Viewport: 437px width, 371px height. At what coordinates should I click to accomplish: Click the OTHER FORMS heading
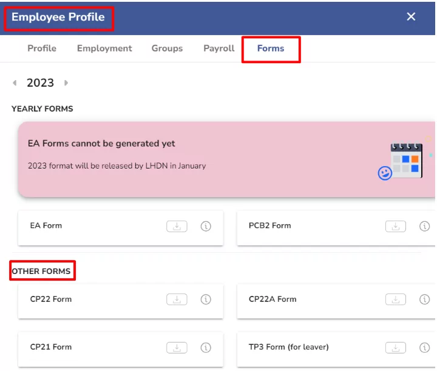coord(41,271)
